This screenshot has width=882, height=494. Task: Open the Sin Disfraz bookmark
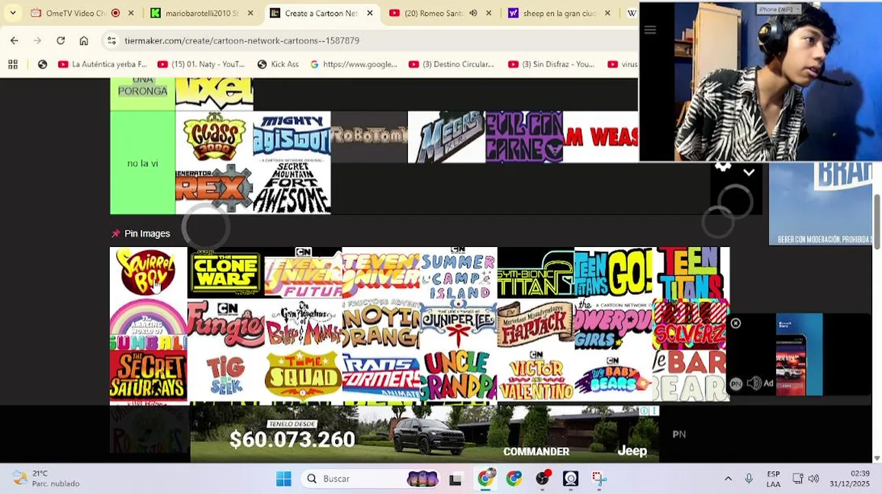pyautogui.click(x=552, y=64)
